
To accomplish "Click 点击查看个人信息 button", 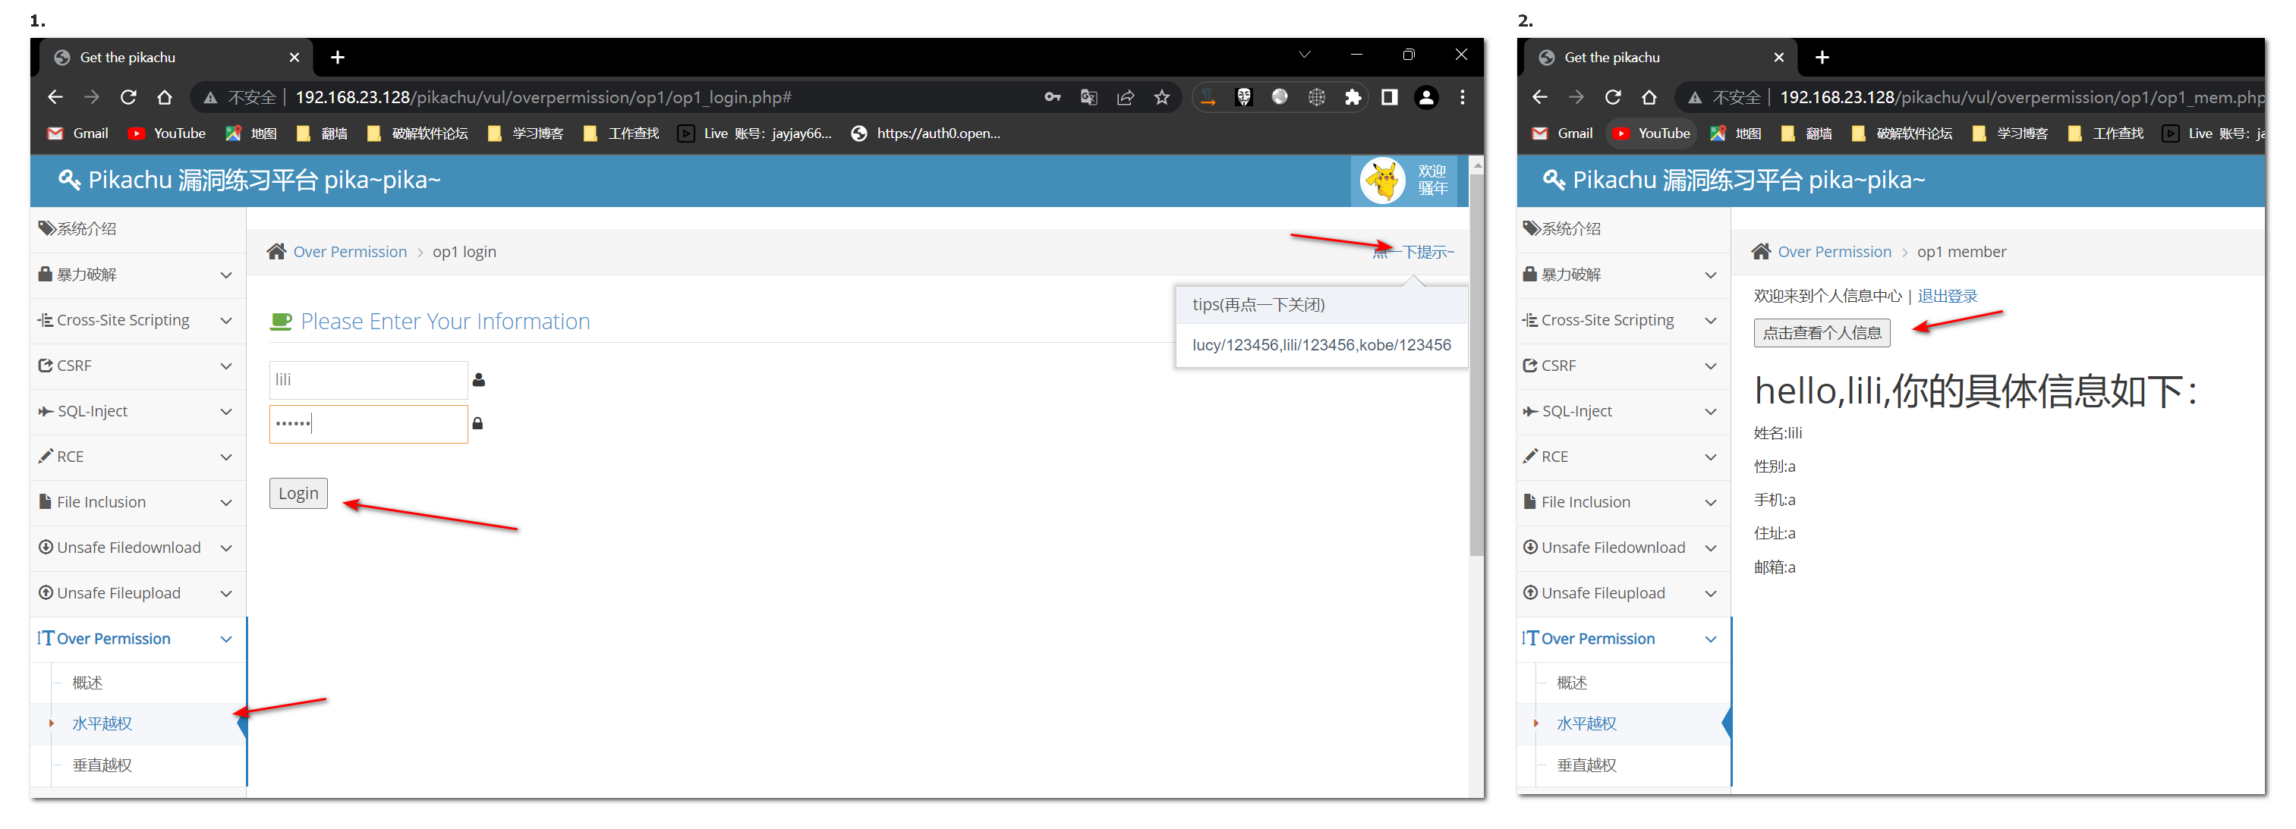I will point(1821,332).
